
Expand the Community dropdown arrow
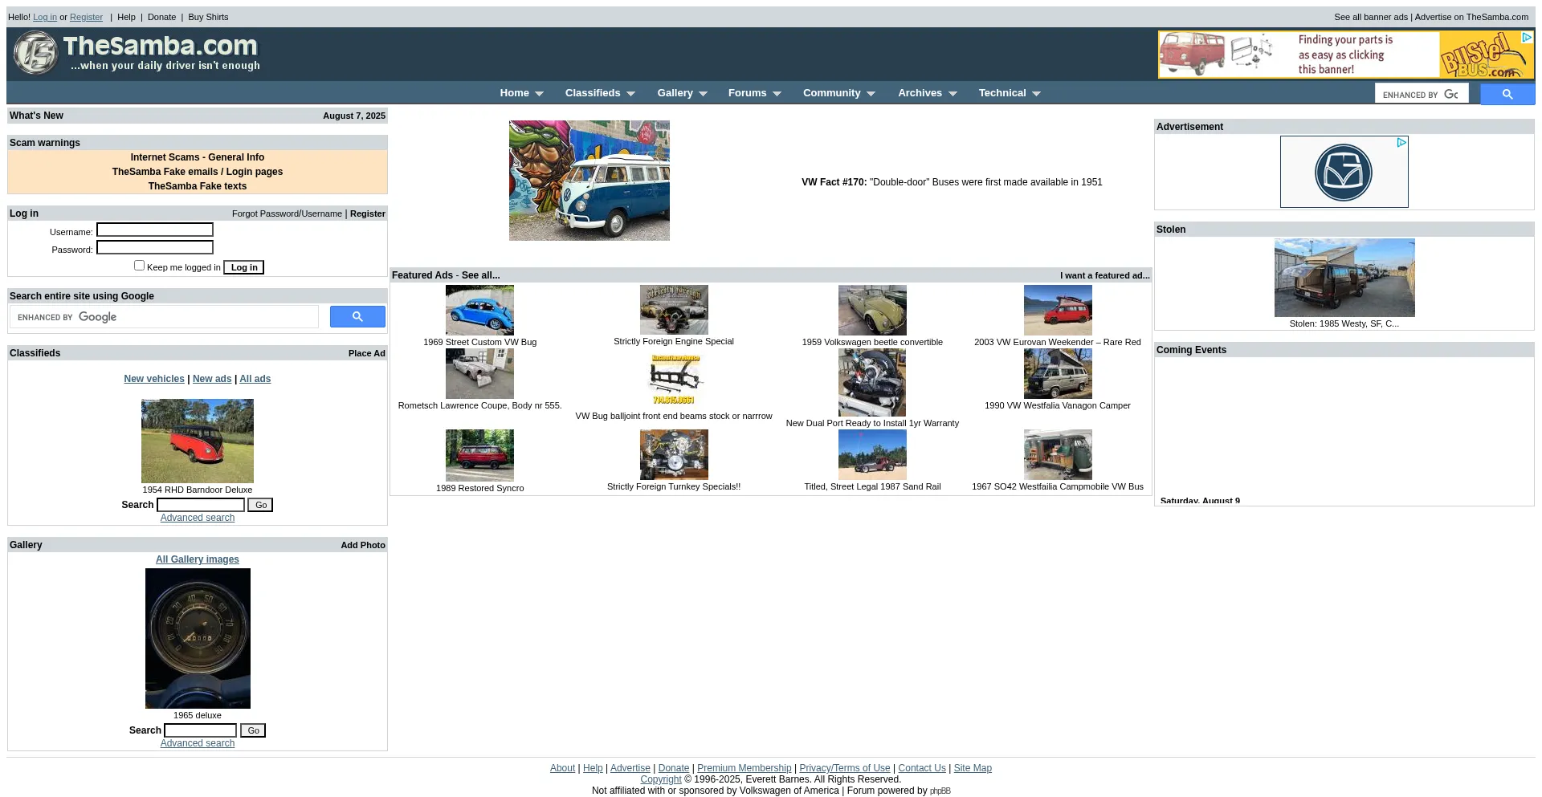[x=871, y=94]
